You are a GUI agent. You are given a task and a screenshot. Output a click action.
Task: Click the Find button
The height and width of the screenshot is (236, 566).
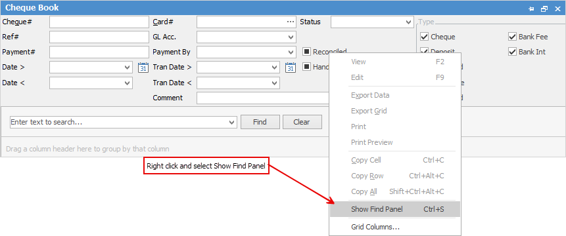(x=260, y=122)
